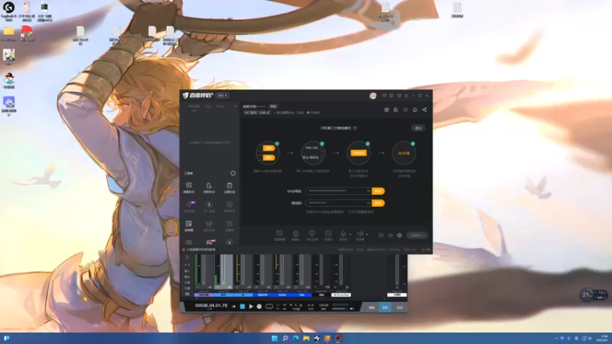This screenshot has width=612, height=344.
Task: Open the help icon beside OBS mode title
Action: pos(355,128)
